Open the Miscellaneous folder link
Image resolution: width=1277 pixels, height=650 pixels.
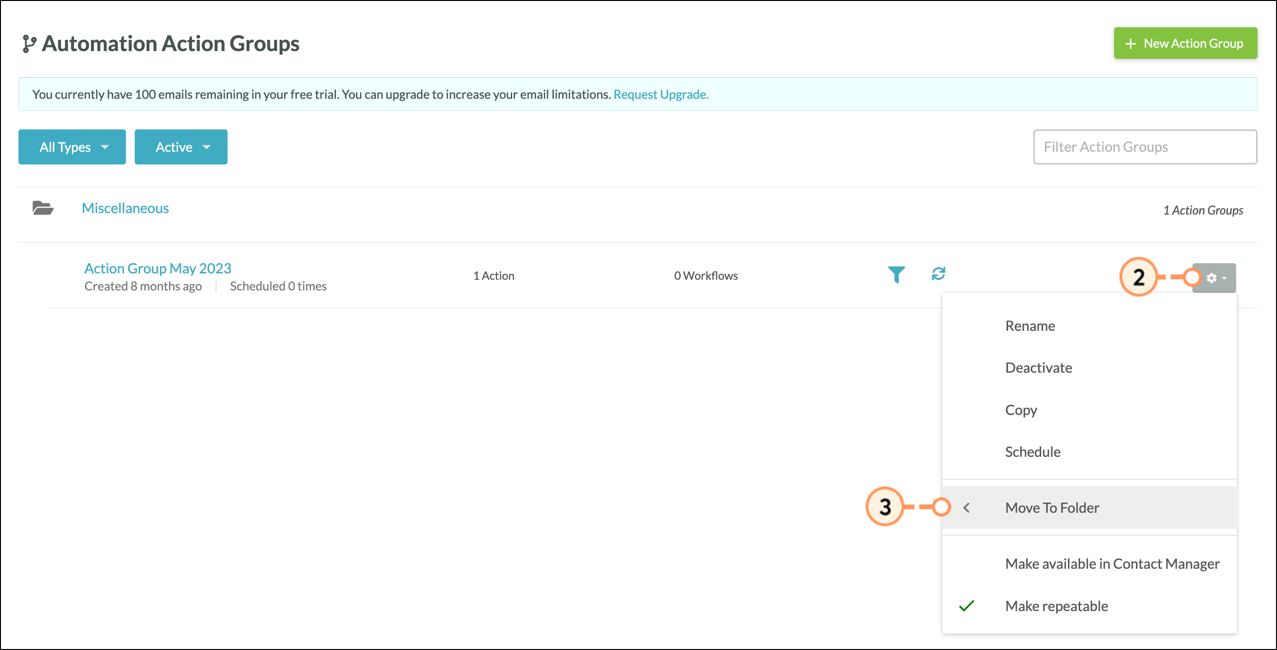click(x=125, y=208)
